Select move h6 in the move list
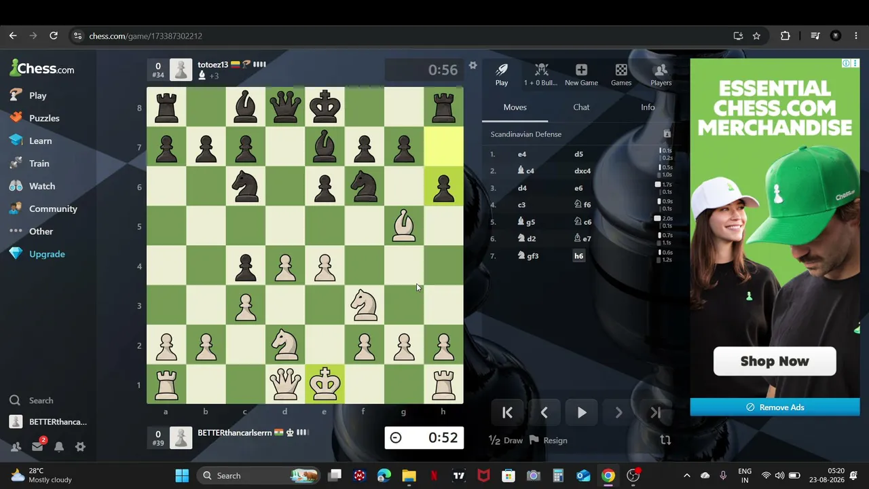This screenshot has height=489, width=869. (x=578, y=256)
